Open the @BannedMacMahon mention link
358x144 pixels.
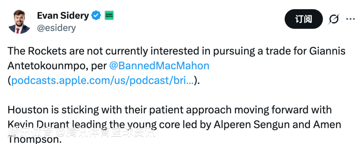click(x=159, y=66)
